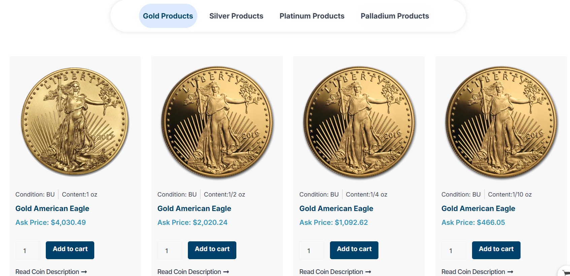Viewport: 570px width, 276px height.
Task: Read Coin Description for 1/4 oz coin
Action: (331, 272)
